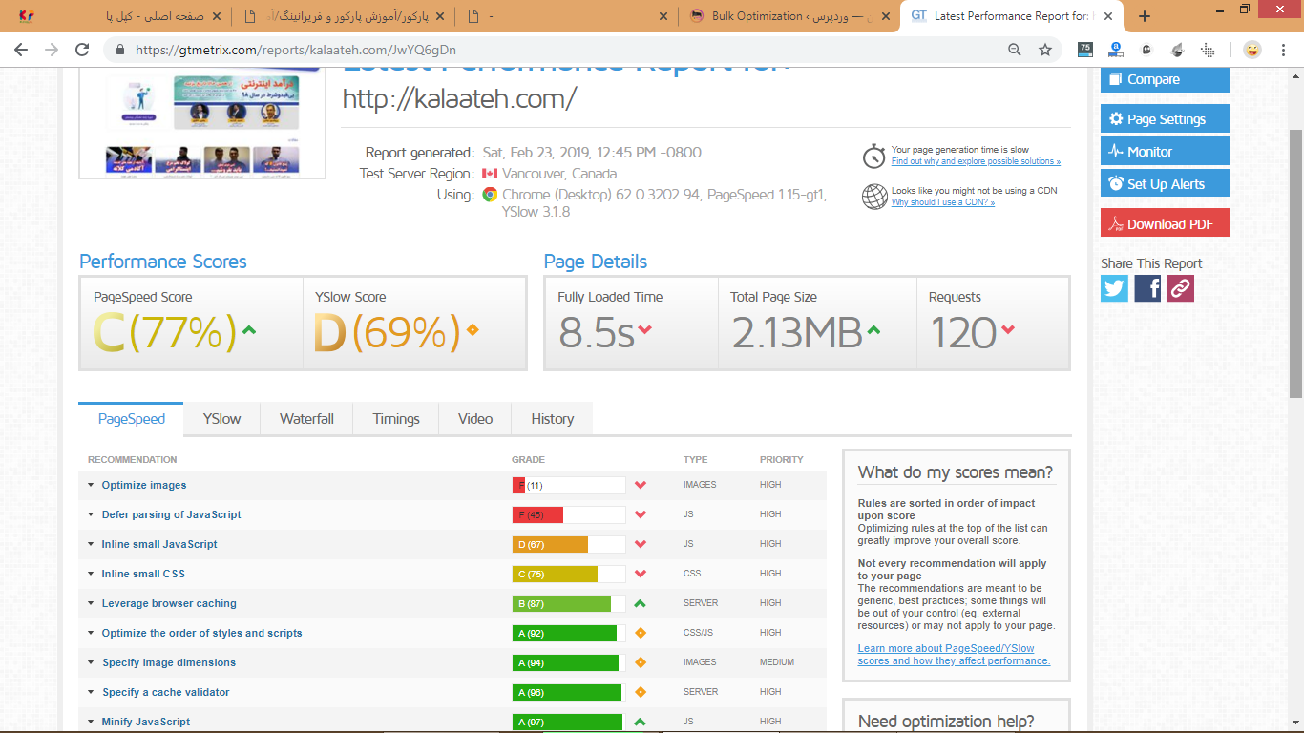Click Set Up Alerts button
1304x733 pixels.
tap(1165, 183)
